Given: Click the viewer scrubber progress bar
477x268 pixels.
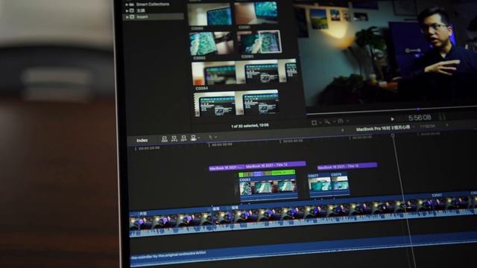Looking at the screenshot, I should (391, 110).
